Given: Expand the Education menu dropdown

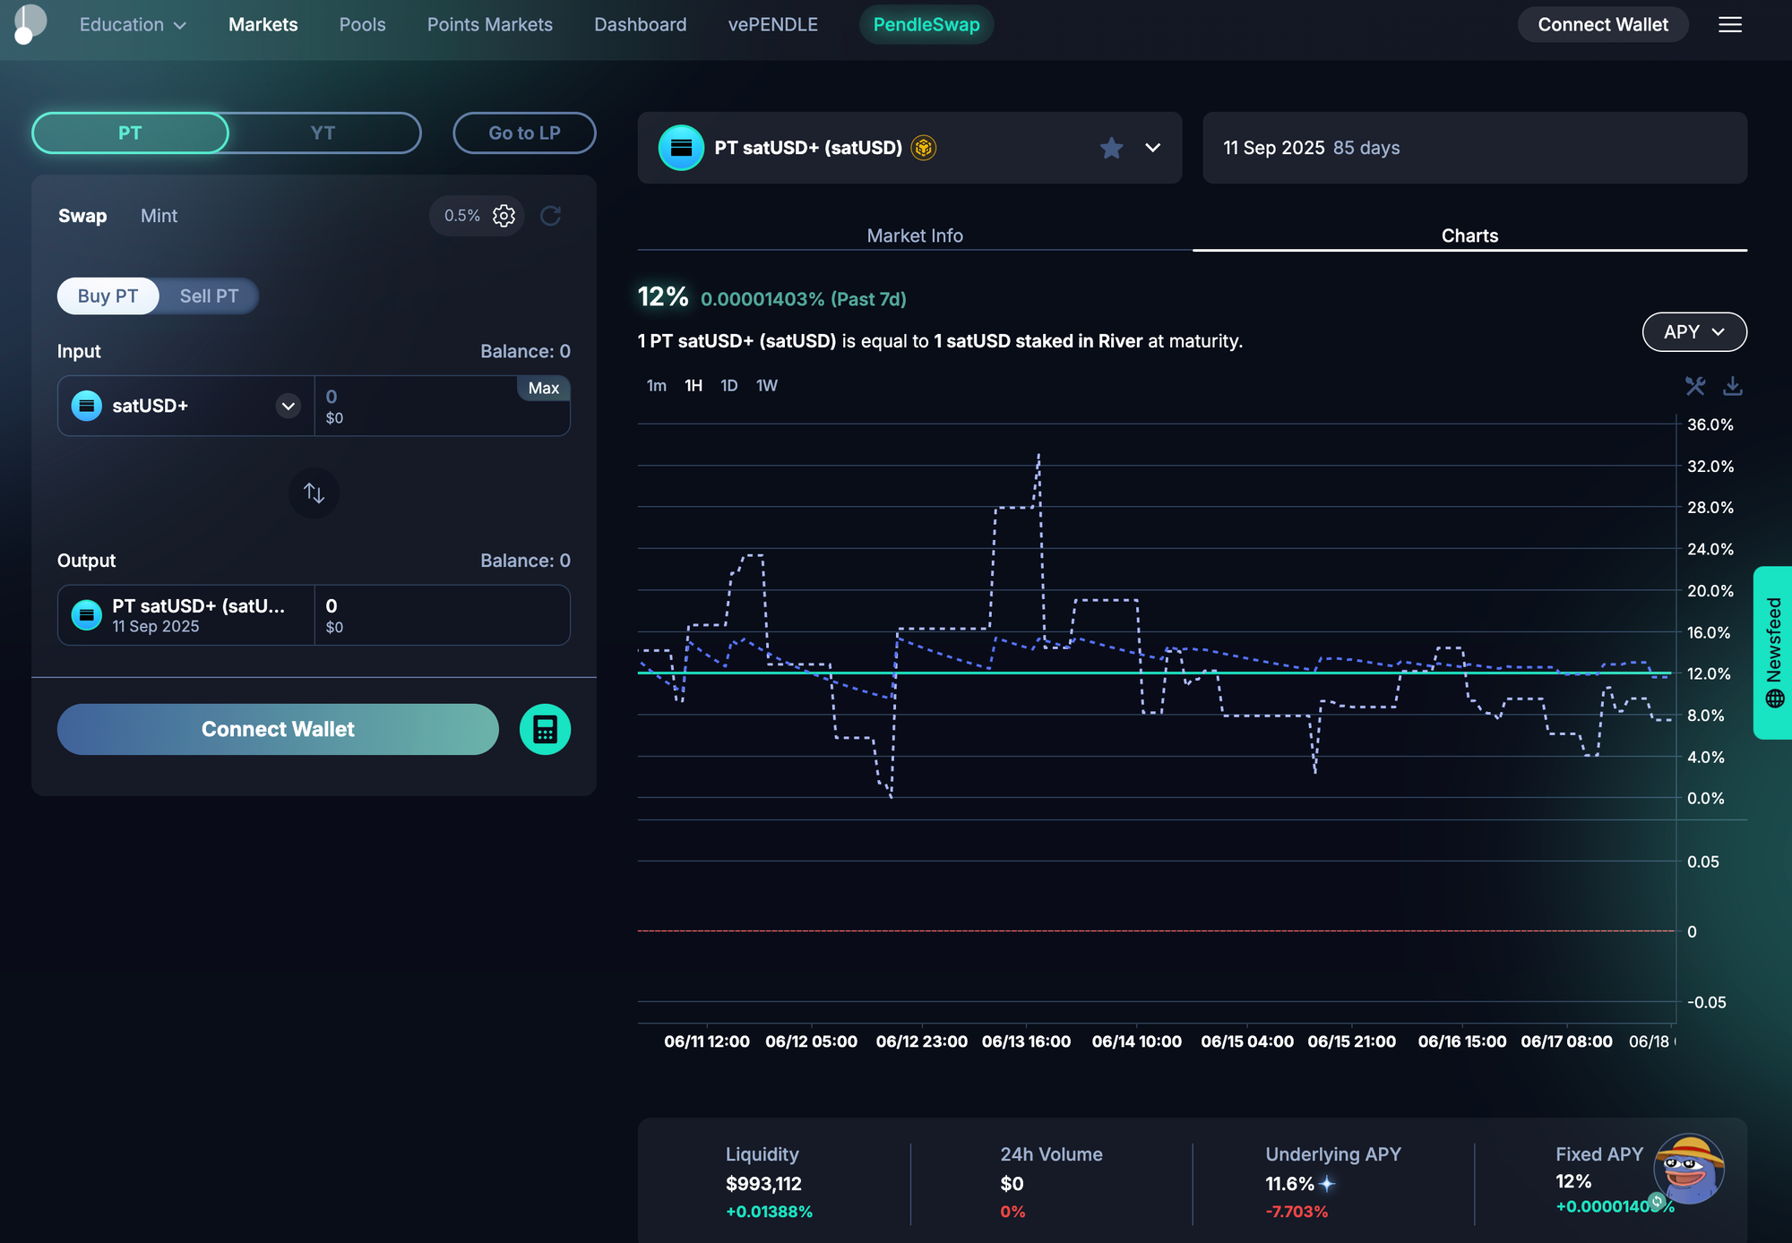Looking at the screenshot, I should click(x=133, y=24).
